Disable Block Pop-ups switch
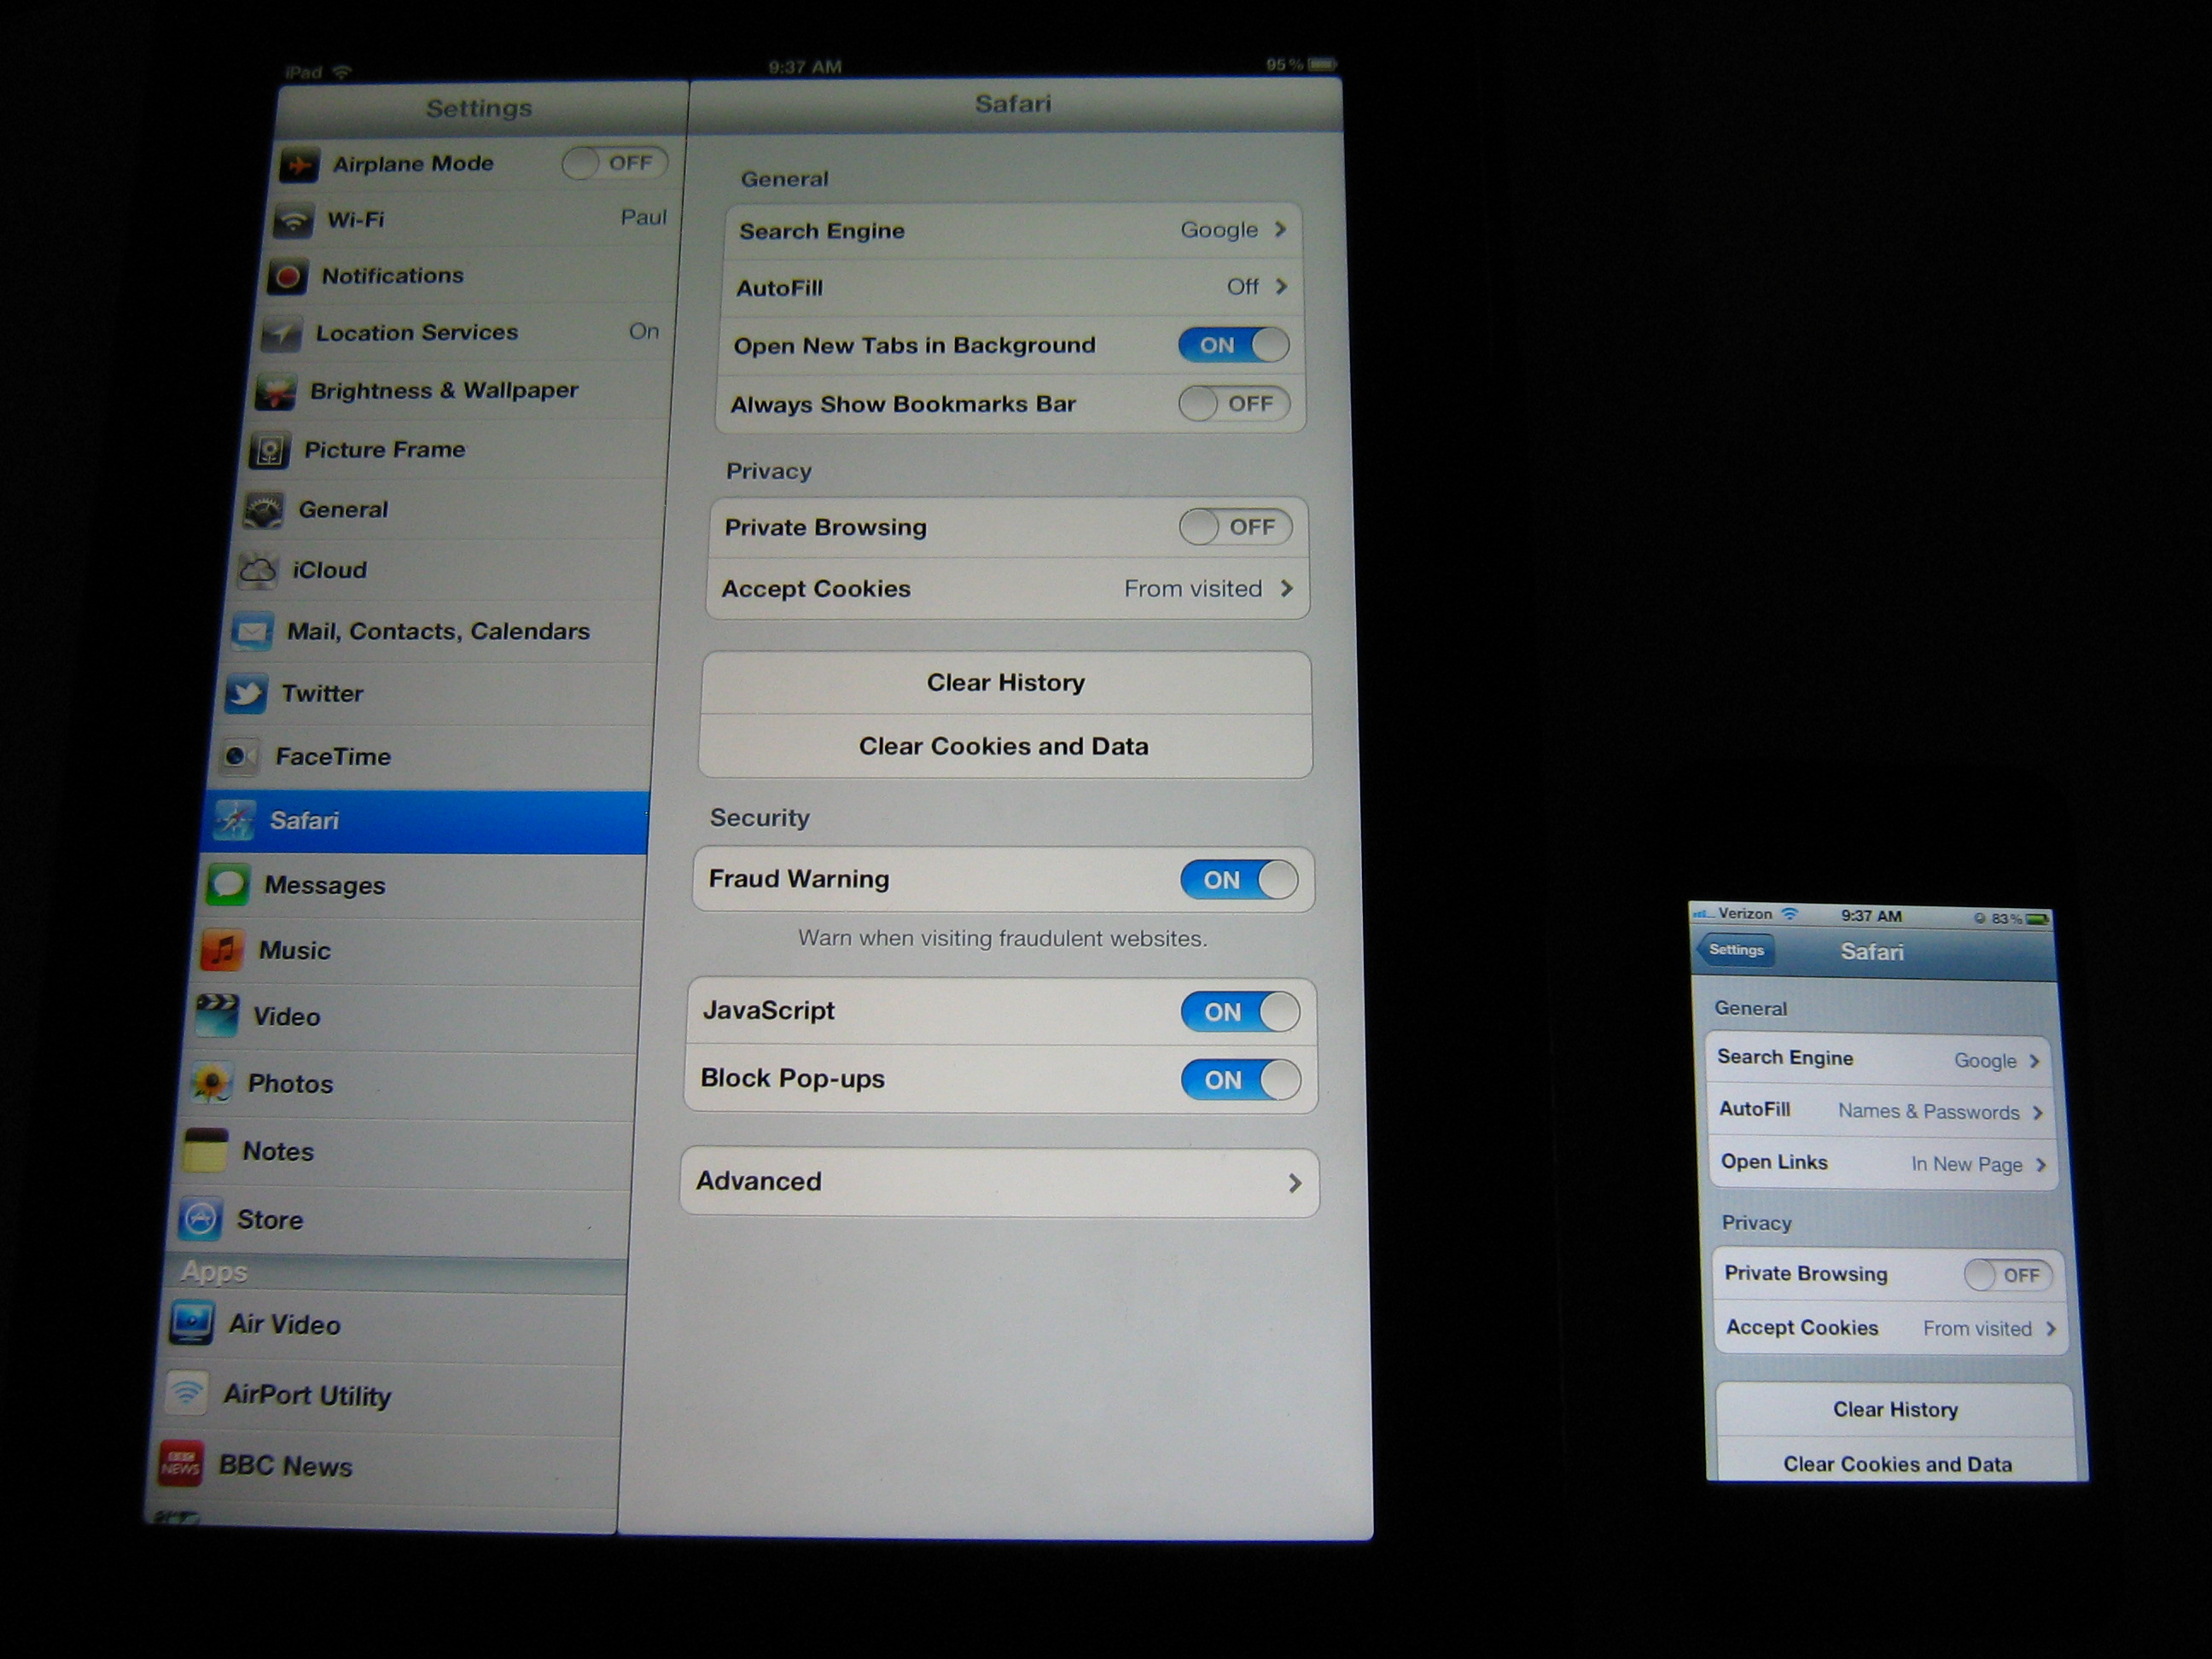2212x1659 pixels. 1240,1080
